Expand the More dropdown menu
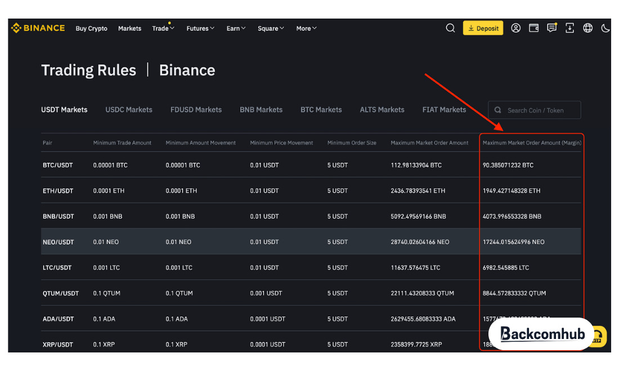Image resolution: width=619 pixels, height=371 pixels. [306, 28]
